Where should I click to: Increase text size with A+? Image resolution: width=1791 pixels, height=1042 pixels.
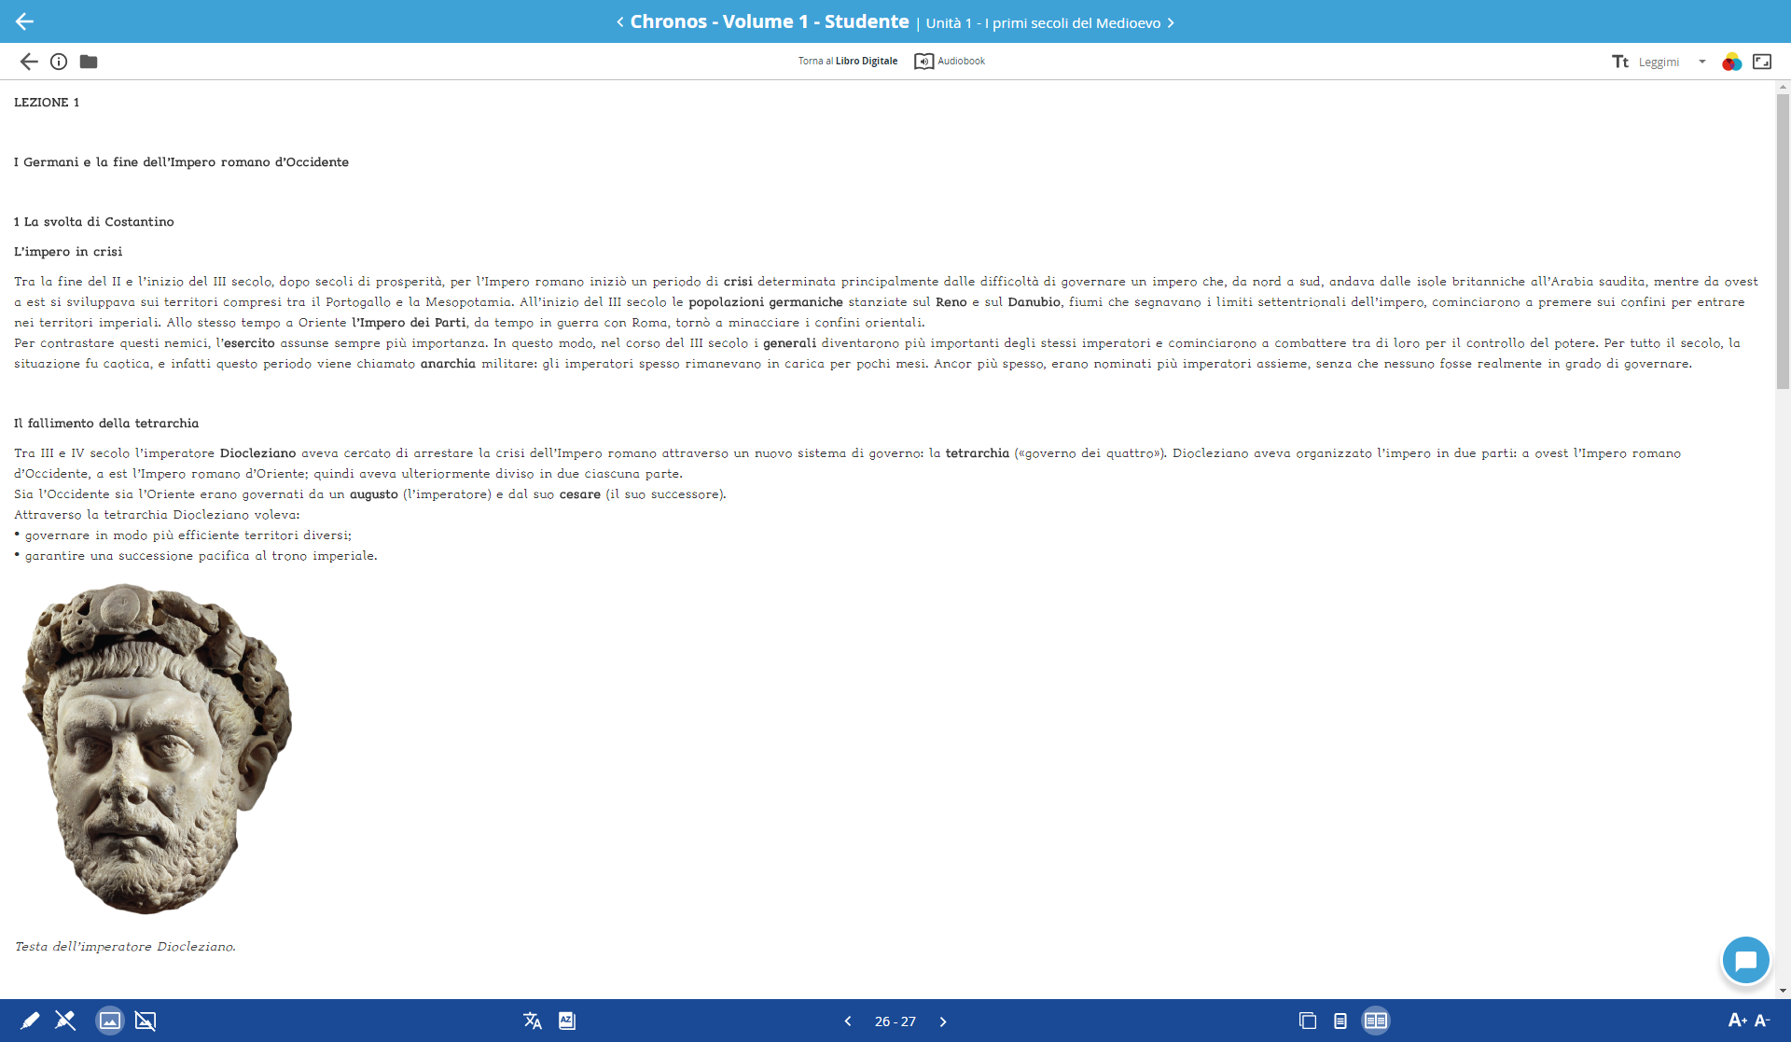tap(1737, 1021)
